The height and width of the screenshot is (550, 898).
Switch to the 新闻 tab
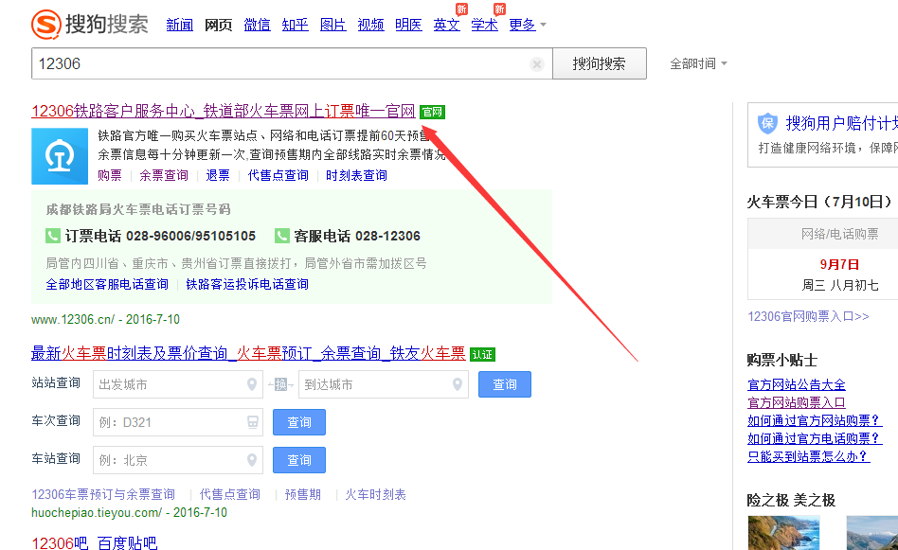click(x=179, y=25)
